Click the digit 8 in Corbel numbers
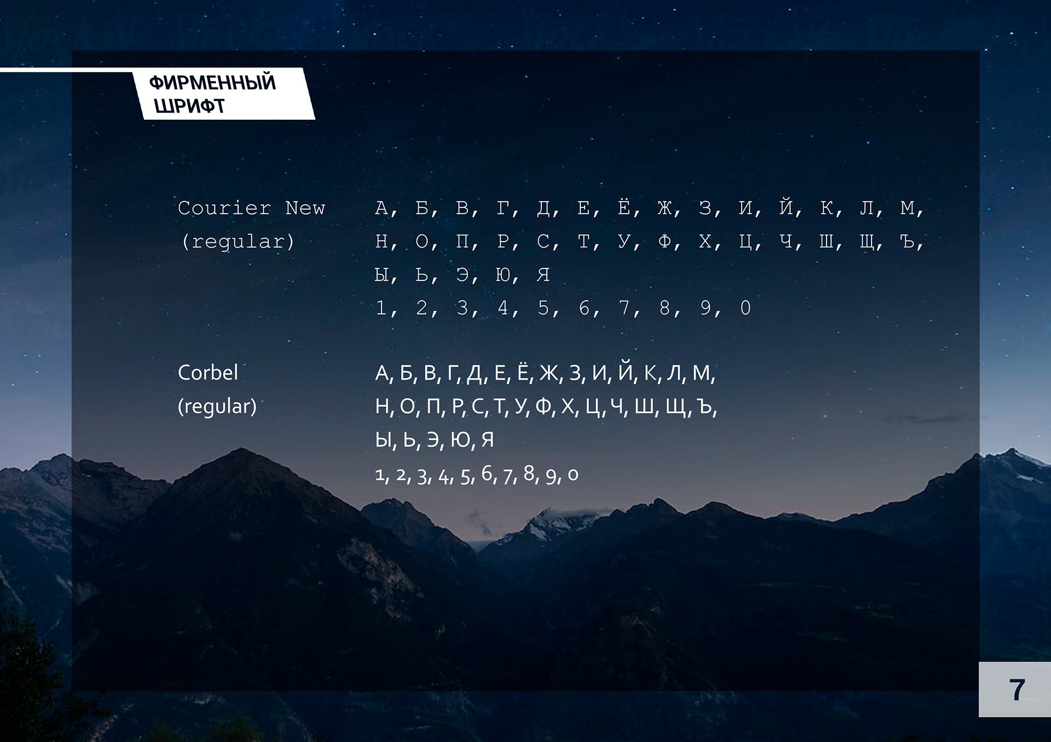Image resolution: width=1051 pixels, height=742 pixels. pos(529,474)
